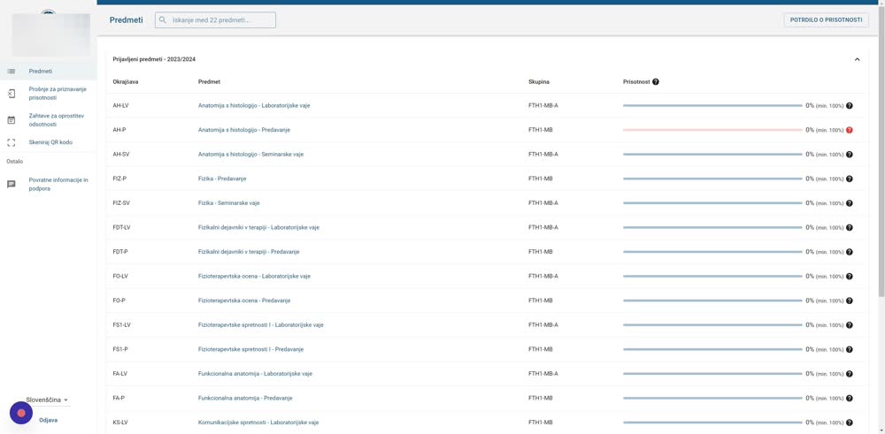The image size is (885, 434).
Task: Click the Predmeti list icon in sidebar
Action: 12,71
